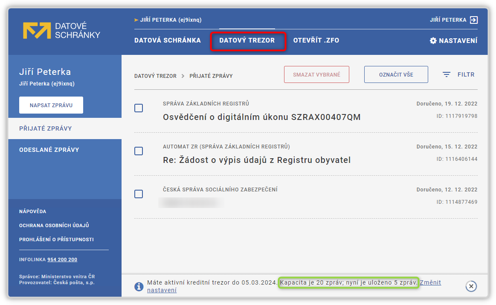Viewport: 496px width, 305px height.
Task: Click the SMAZAT VYBRANÉ button
Action: [316, 74]
